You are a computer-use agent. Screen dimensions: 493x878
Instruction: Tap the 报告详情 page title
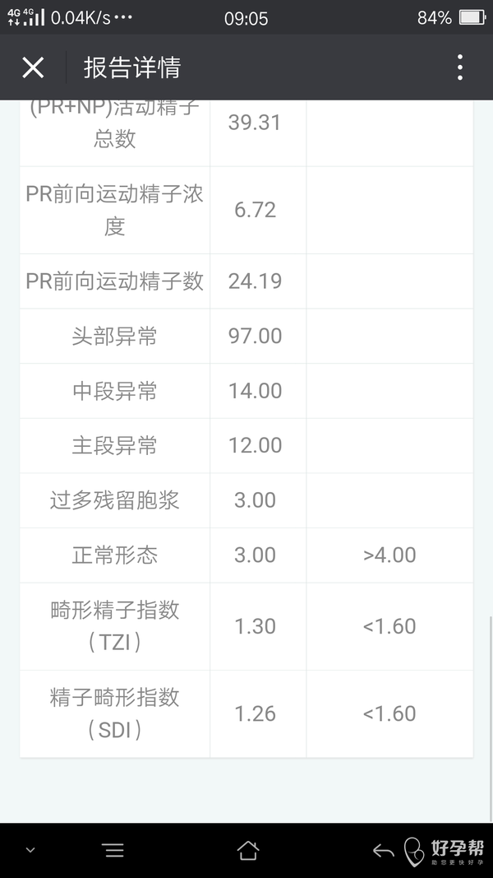tap(131, 67)
